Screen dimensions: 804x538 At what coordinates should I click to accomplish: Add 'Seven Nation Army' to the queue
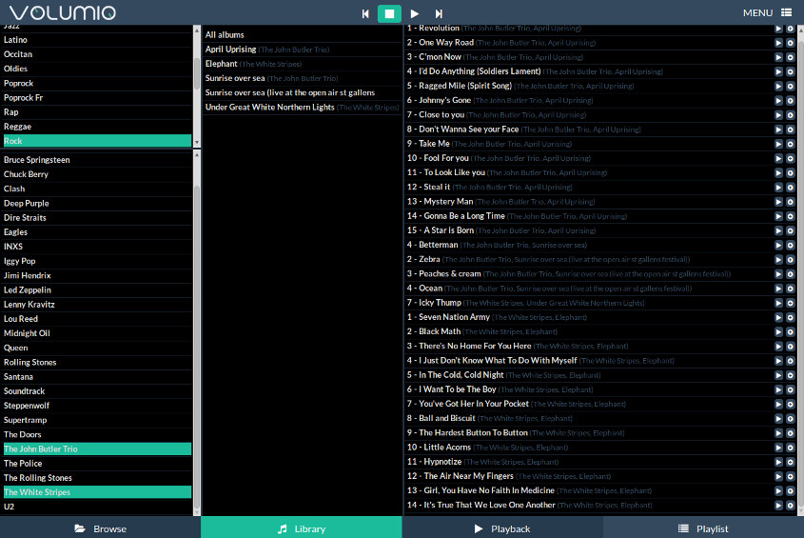790,317
